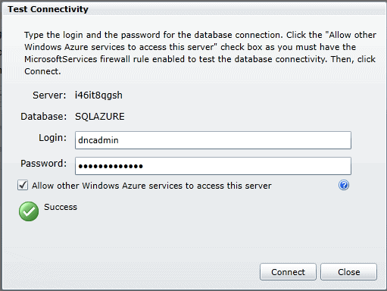Click the instruction paragraph about firewall rule
Viewport: 387px width, 291px height.
click(200, 53)
